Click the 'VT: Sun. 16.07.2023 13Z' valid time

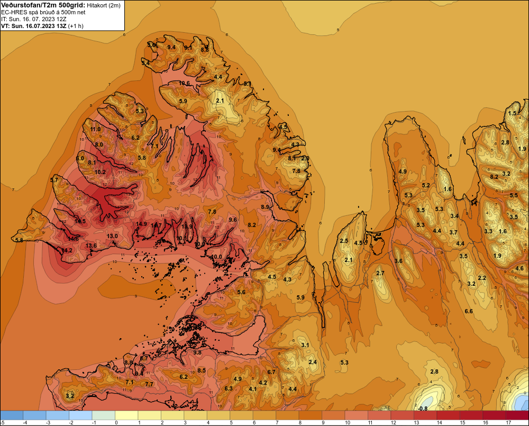click(34, 26)
